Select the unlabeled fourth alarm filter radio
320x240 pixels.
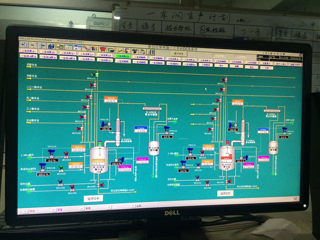(109, 207)
